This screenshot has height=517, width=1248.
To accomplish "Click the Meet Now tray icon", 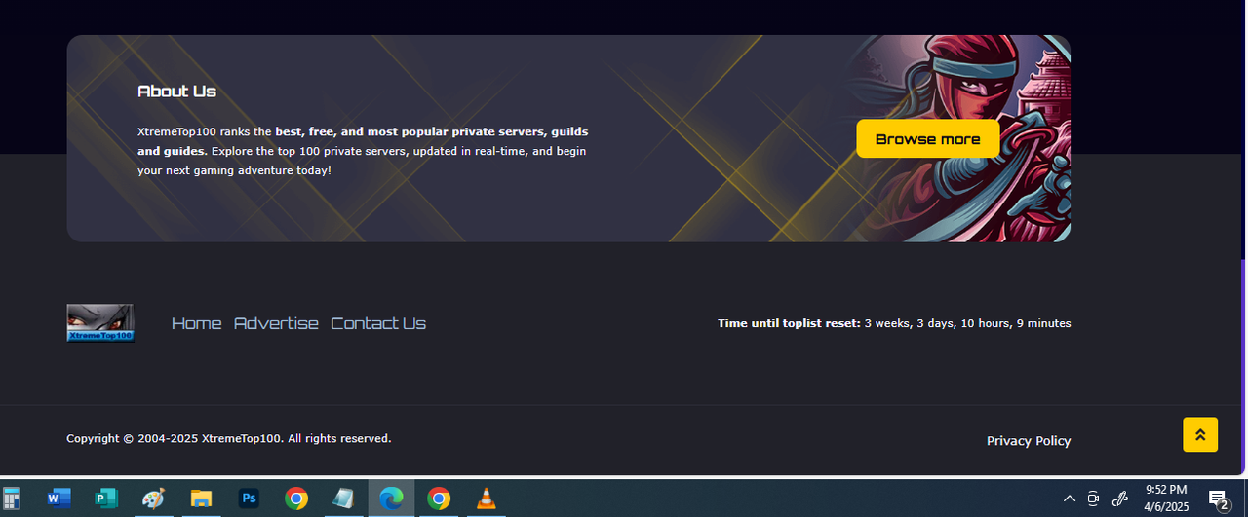I will (1094, 499).
